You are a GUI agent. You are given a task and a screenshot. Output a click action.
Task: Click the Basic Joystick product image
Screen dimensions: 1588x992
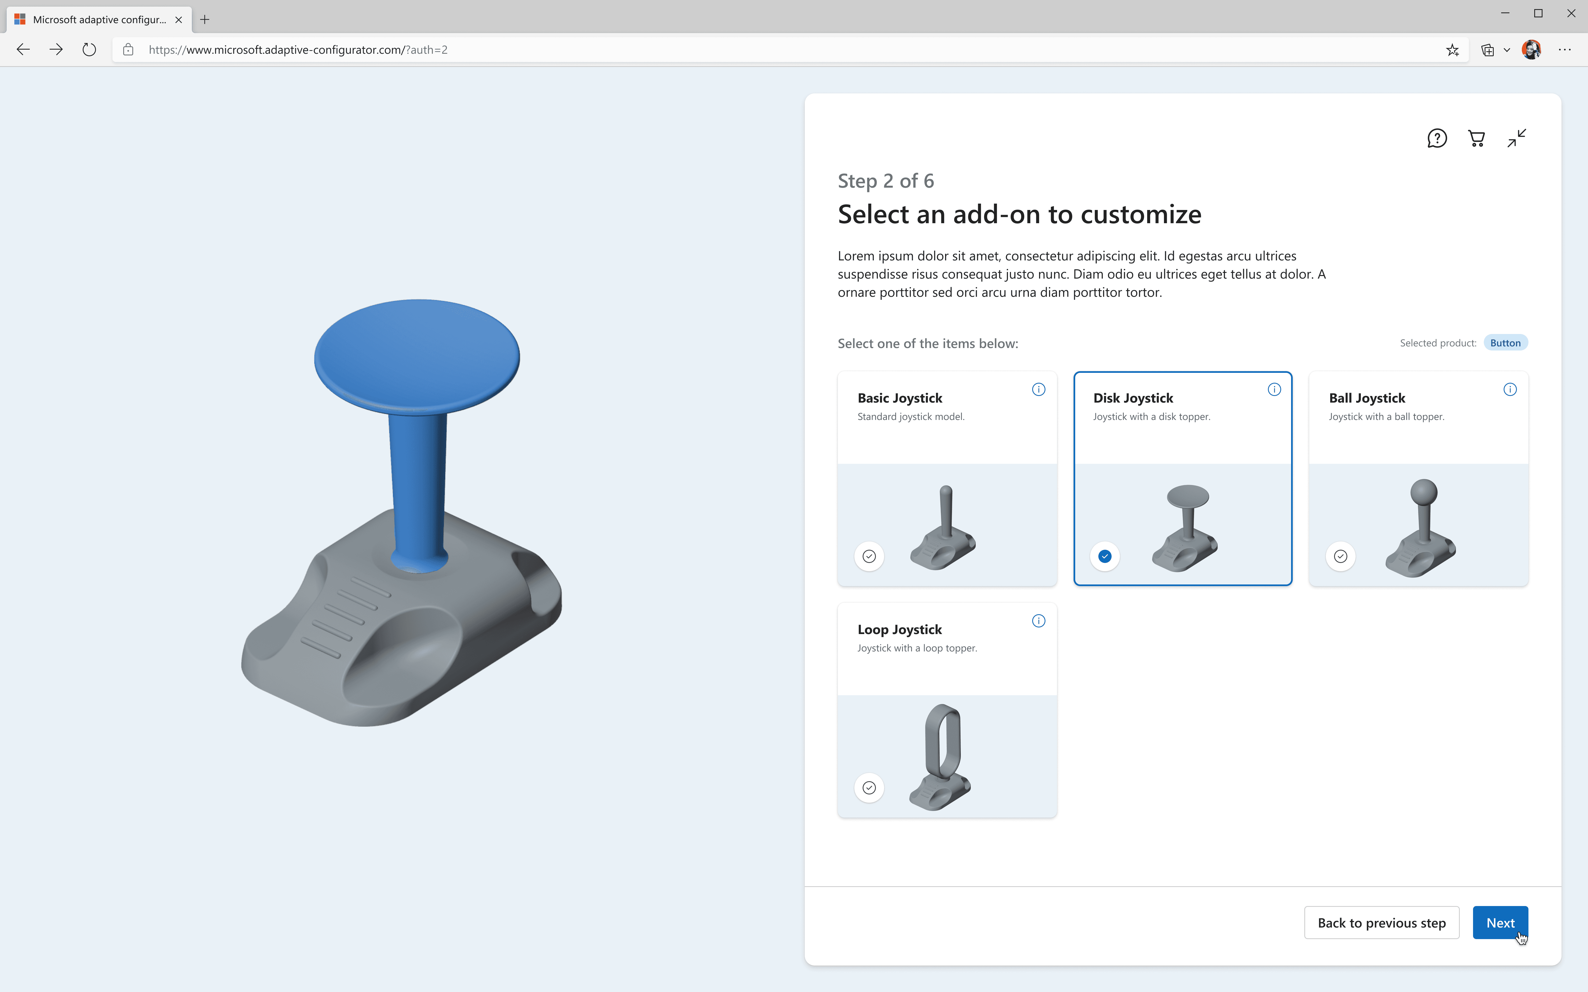point(943,527)
